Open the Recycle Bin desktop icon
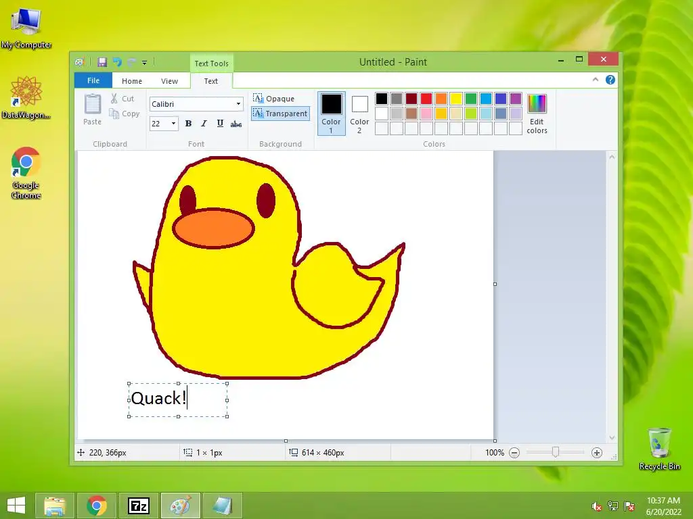 (659, 449)
